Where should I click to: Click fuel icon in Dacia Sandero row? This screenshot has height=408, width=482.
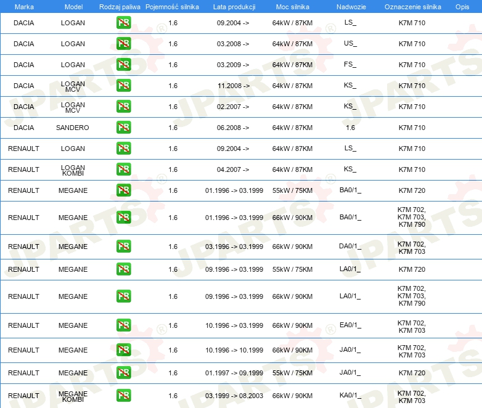tap(123, 128)
